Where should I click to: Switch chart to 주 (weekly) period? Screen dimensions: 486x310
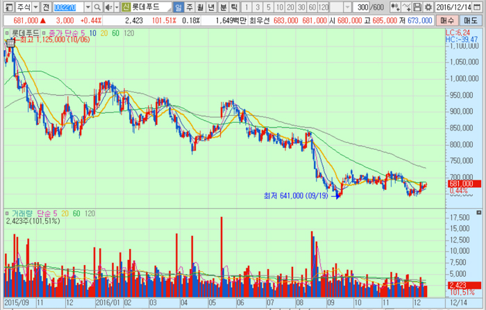(x=190, y=7)
